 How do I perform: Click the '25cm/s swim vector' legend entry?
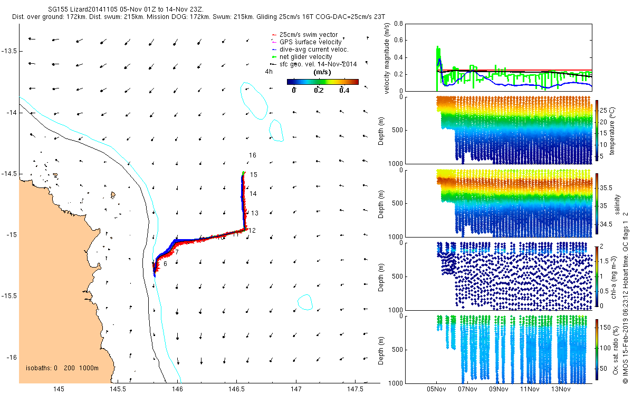(x=309, y=34)
